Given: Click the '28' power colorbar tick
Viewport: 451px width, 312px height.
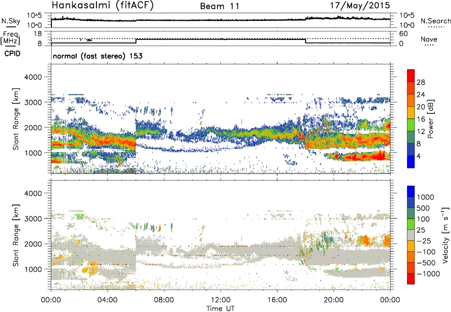Looking at the screenshot, I should click(421, 82).
